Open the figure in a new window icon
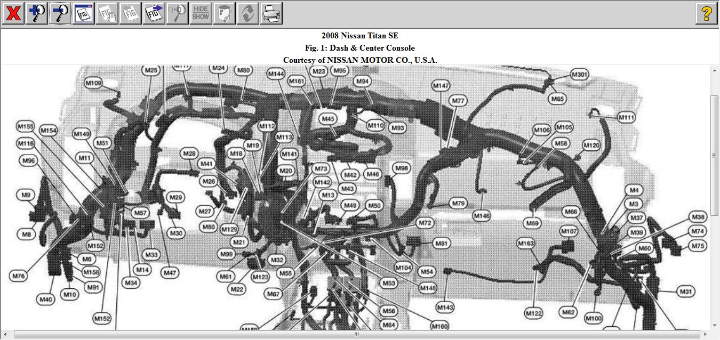 [x=84, y=13]
